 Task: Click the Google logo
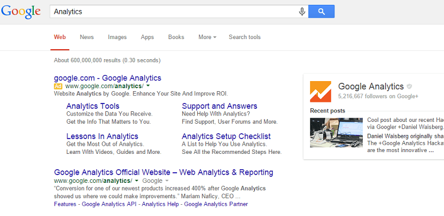[21, 12]
